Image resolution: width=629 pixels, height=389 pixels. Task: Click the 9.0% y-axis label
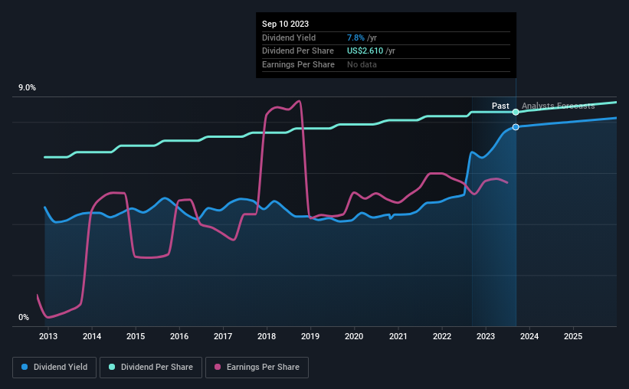[27, 87]
